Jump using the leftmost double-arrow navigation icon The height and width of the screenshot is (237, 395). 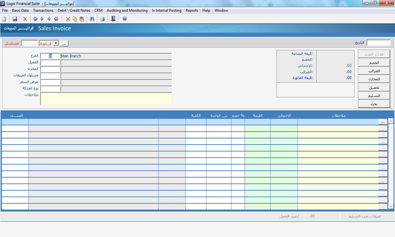[x=35, y=19]
